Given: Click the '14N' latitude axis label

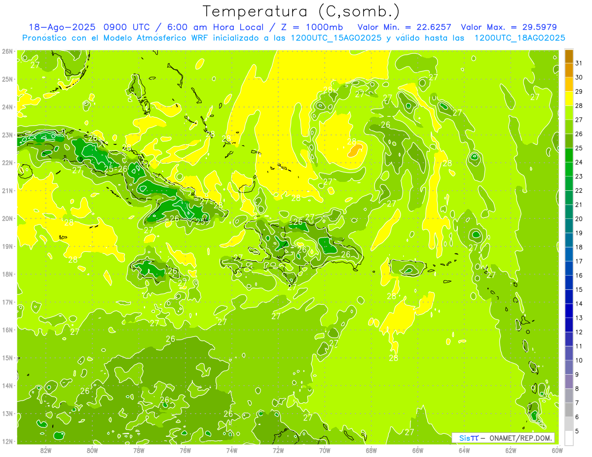Looking at the screenshot, I should click(x=7, y=386).
